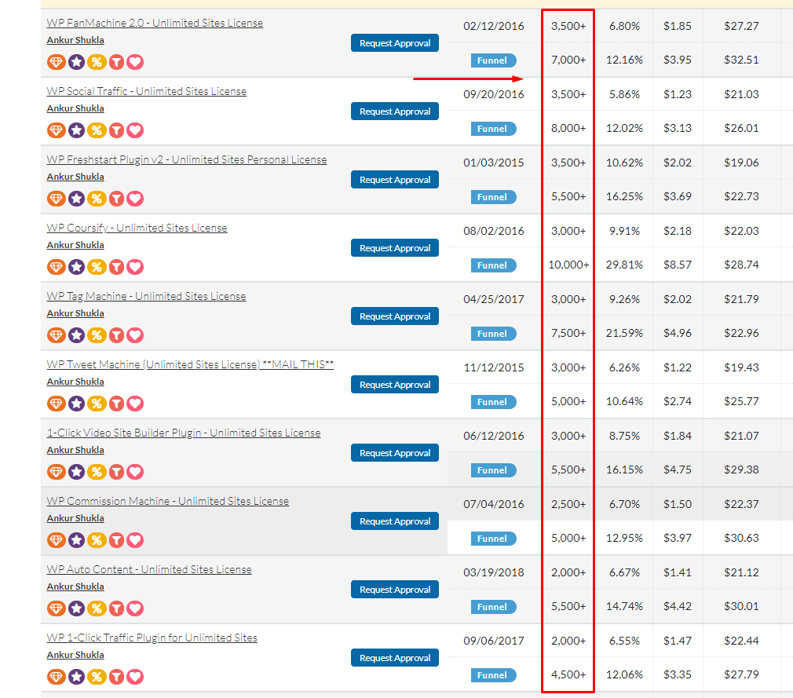The width and height of the screenshot is (793, 698).
Task: Click the purple star icon under WP Tag Machine
Action: pyautogui.click(x=76, y=335)
